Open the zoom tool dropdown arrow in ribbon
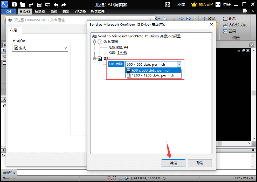Viewport: 257px width, 182px height. click(x=159, y=19)
